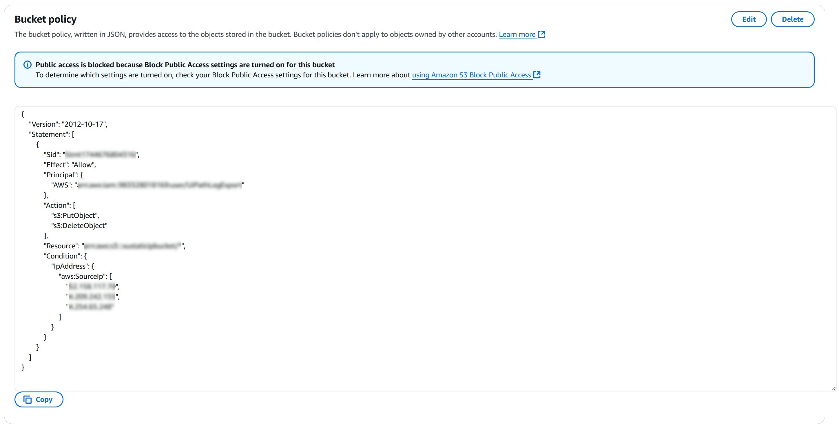This screenshot has height=428, width=839.
Task: Click the copy icon in Copy button
Action: [x=28, y=399]
